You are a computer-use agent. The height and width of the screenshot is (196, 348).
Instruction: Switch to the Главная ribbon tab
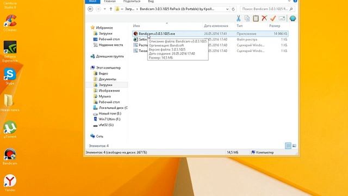point(110,1)
